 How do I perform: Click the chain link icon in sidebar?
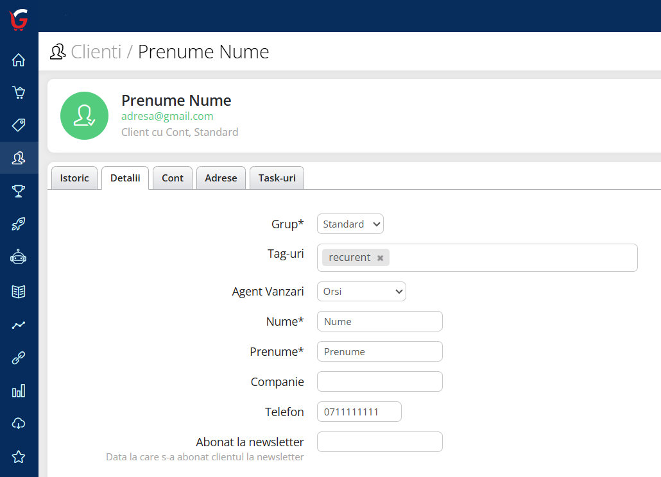[x=19, y=358]
